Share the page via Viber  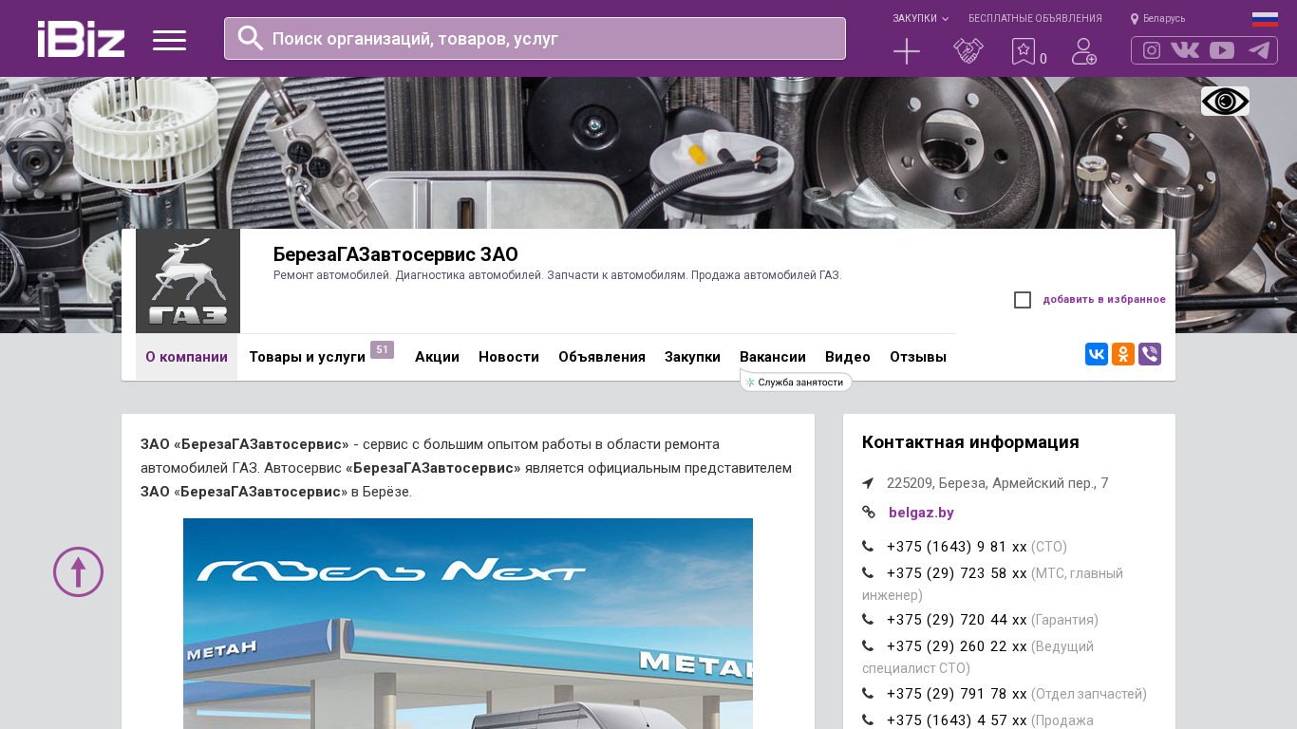point(1150,354)
